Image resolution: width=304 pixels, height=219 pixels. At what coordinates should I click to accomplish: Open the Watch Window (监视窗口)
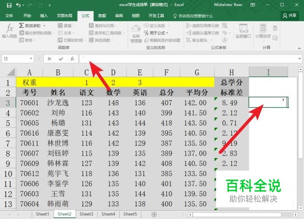(x=243, y=31)
